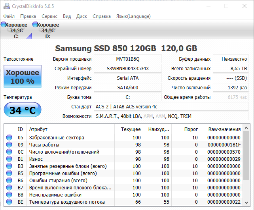
Task: Click status orb for ID B3 row
Action: coord(9,166)
